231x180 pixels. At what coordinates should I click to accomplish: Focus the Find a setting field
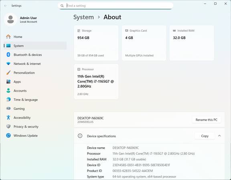(x=115, y=6)
